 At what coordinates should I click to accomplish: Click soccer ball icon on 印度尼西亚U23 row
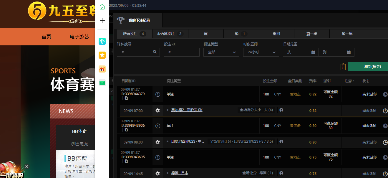158,142
